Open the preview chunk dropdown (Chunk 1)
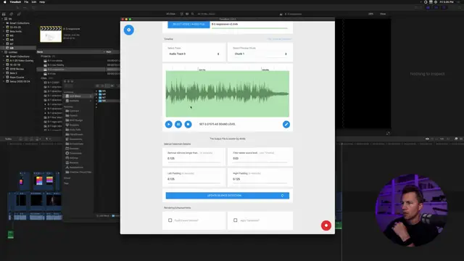This screenshot has width=464, height=261. pyautogui.click(x=260, y=54)
